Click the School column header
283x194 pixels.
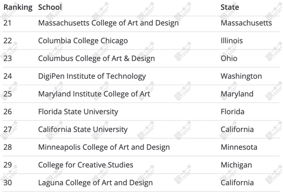point(50,7)
